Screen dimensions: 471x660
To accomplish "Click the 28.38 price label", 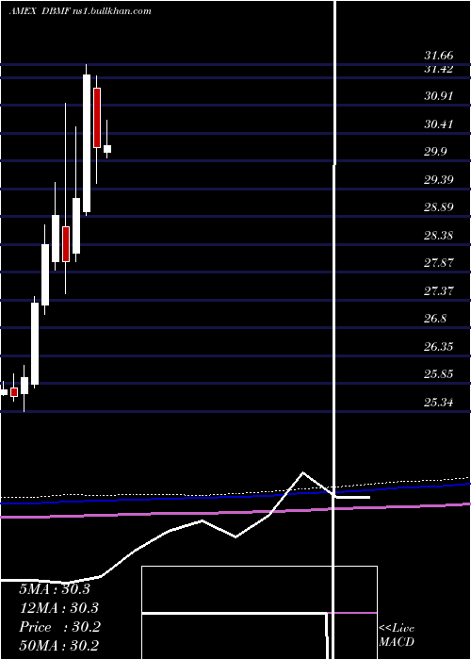I will [439, 236].
